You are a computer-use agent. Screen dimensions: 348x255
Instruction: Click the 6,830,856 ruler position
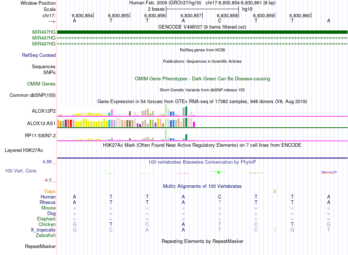click(x=155, y=15)
